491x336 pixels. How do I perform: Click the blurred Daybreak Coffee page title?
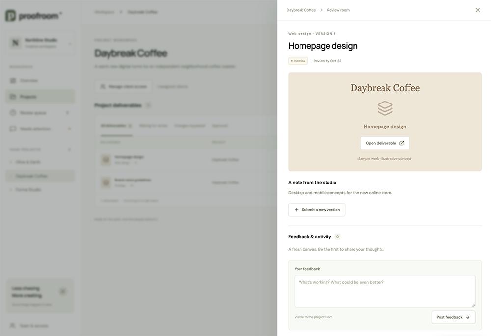click(131, 53)
